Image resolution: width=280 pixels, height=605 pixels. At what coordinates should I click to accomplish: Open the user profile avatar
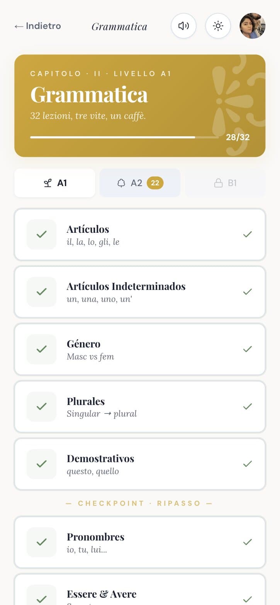[x=253, y=26]
